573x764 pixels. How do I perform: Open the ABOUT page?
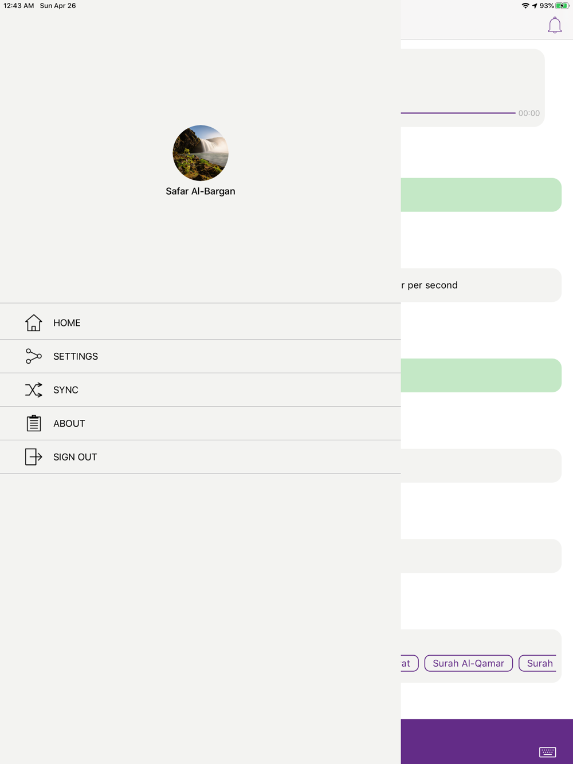(x=201, y=423)
